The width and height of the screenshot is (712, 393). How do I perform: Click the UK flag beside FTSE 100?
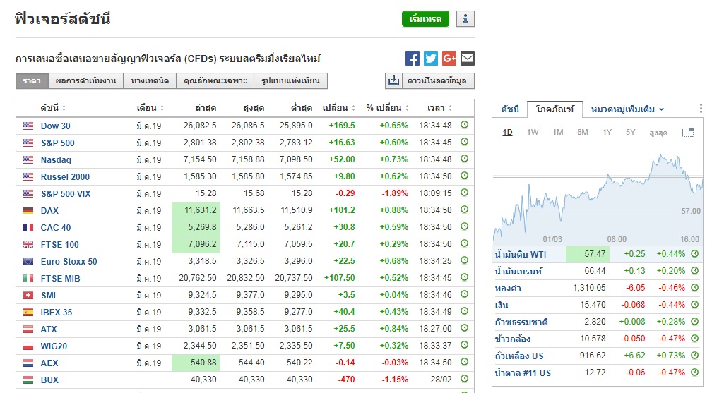pos(28,245)
